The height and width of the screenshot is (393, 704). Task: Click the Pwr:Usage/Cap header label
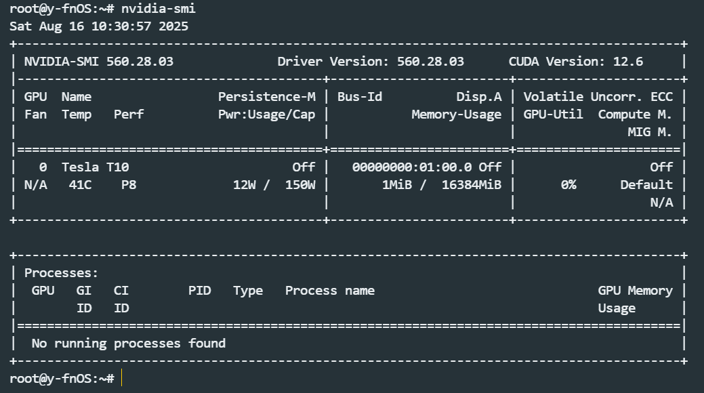coord(266,115)
